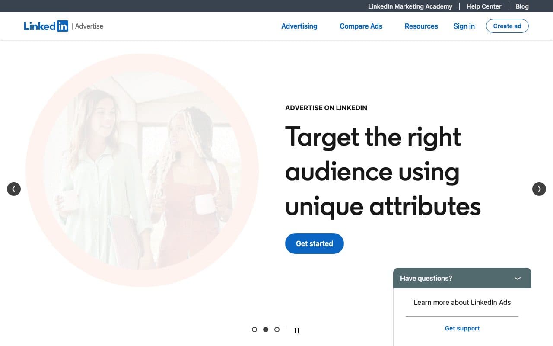Go to next carousel slide arrow
This screenshot has width=553, height=346.
(539, 189)
